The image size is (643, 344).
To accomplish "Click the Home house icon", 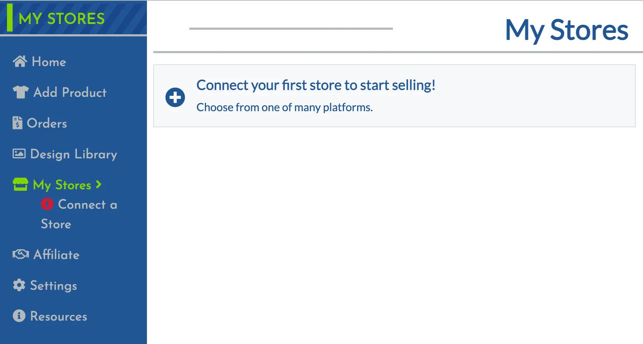I will tap(20, 62).
